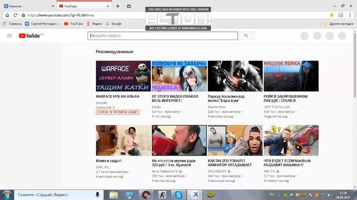
Task: Open the BlueStacks layered icon in taskbar
Action: coord(211,195)
